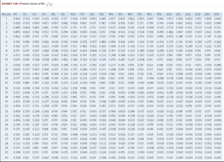Click 0.183 for period 15 at 12%

tap(93, 83)
